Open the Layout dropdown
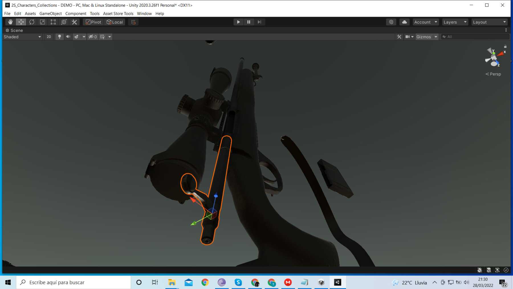513x289 pixels. [489, 22]
